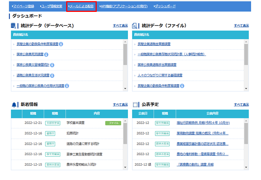Open API機能(アプリケーションID発行) menu link

tap(124, 7)
